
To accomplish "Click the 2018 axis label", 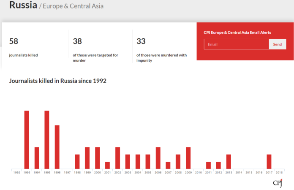I will tap(279, 172).
